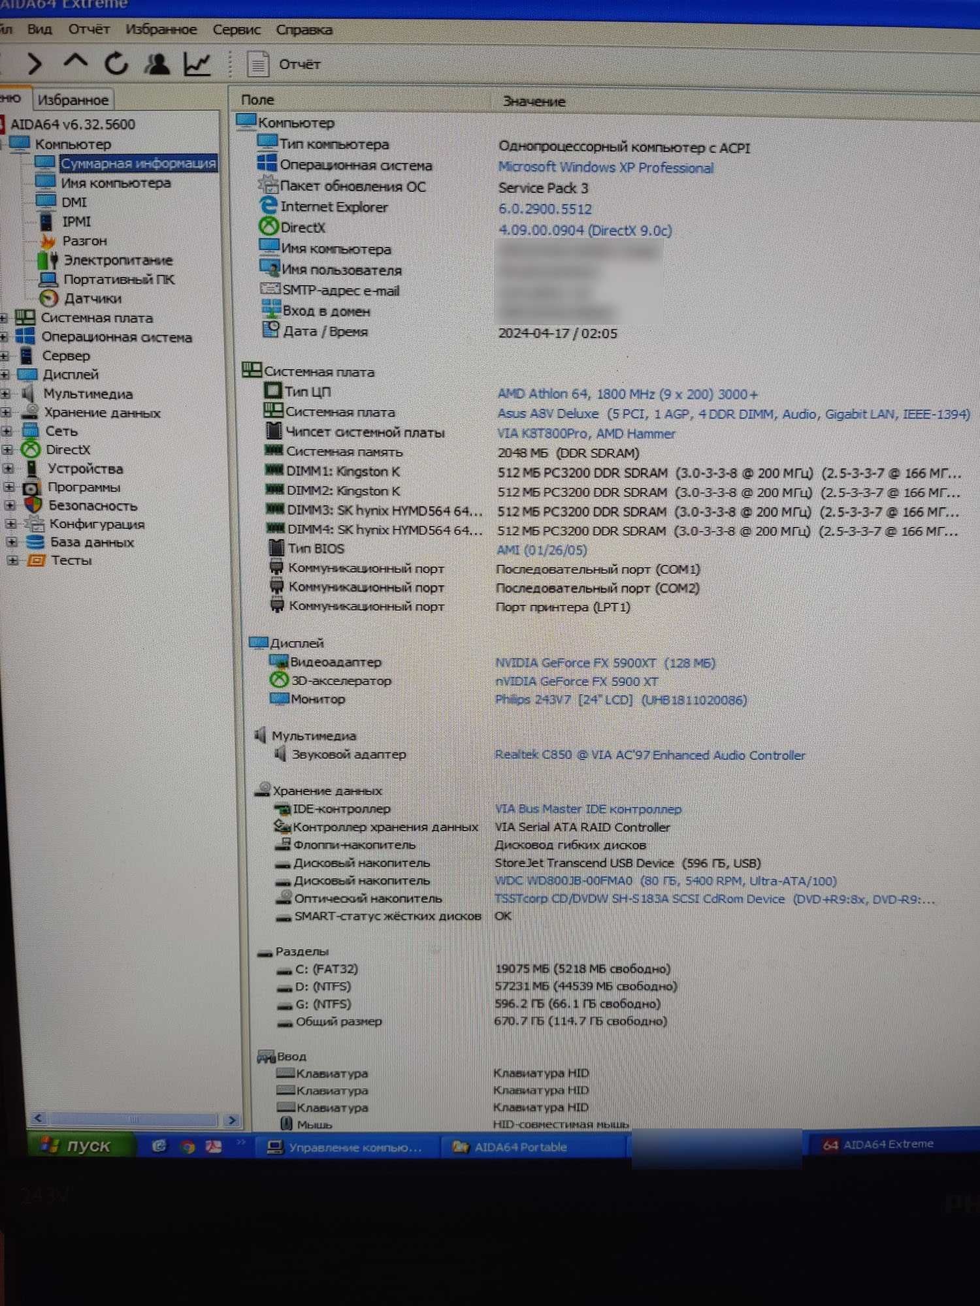Open Realtek C850 audio controller link
Screen dimensions: 980x1306
(649, 755)
